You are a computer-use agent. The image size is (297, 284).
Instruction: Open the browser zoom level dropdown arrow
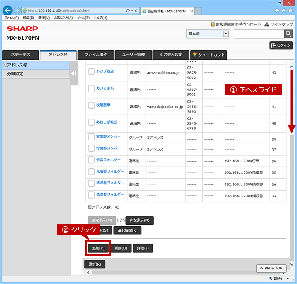coord(288,279)
